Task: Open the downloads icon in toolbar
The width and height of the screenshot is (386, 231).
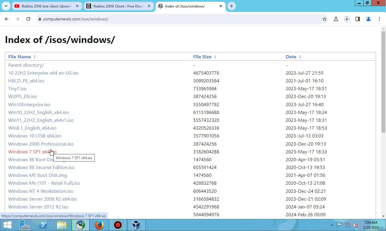Action: [x=347, y=19]
